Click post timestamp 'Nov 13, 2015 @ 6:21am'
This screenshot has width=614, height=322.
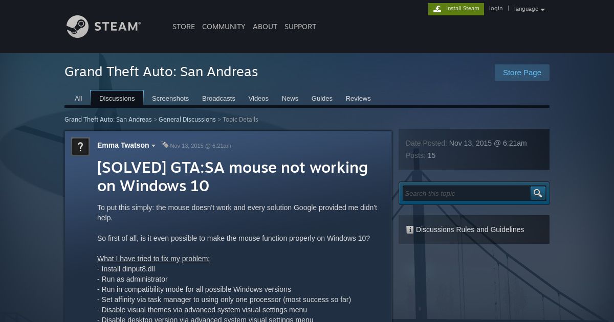[x=201, y=146]
